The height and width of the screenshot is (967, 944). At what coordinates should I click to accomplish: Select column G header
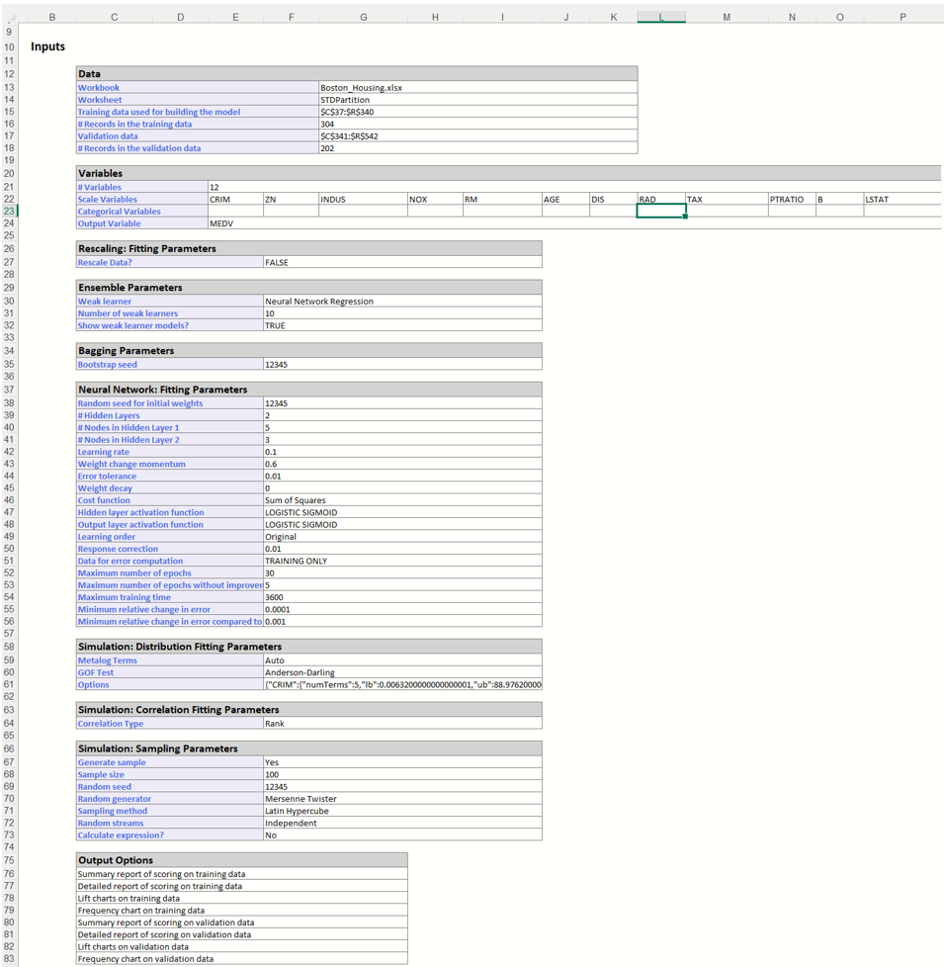364,17
